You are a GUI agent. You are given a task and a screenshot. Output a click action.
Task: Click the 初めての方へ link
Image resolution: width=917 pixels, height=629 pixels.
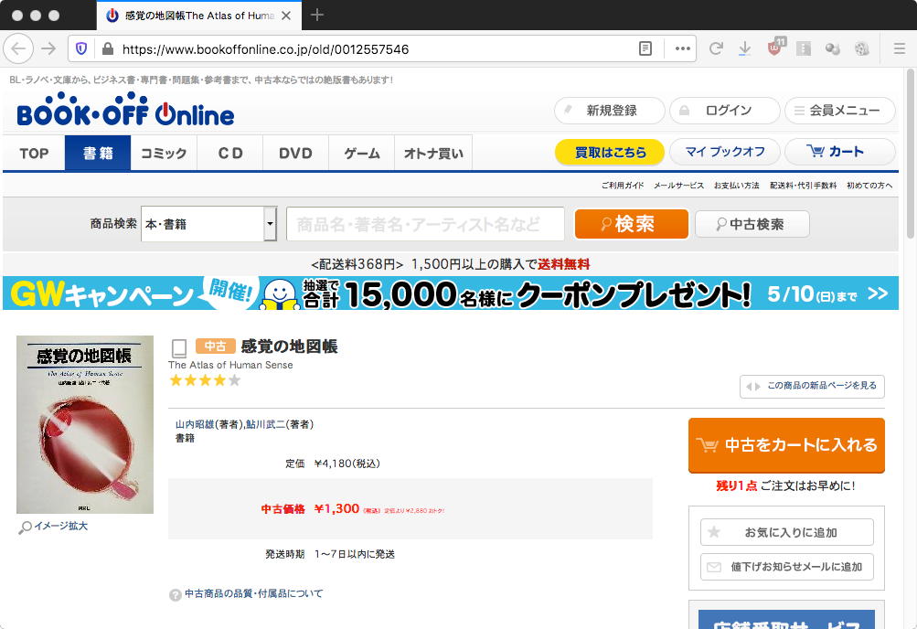[869, 186]
